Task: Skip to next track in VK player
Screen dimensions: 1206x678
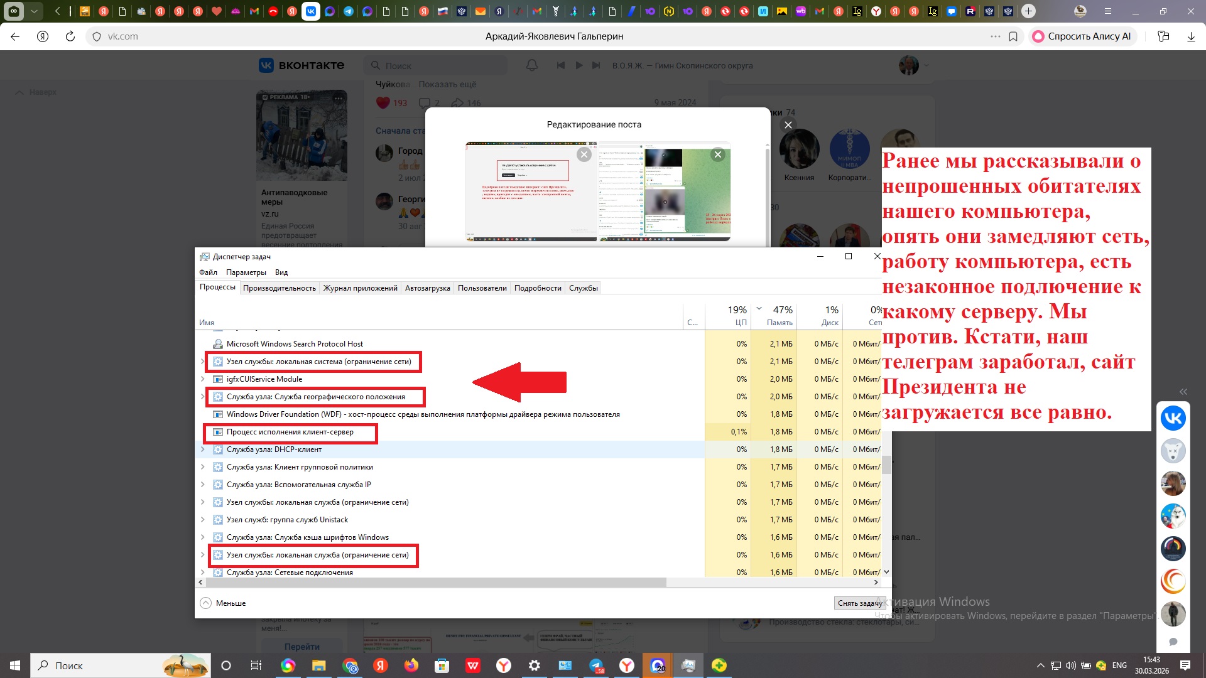Action: click(x=596, y=65)
